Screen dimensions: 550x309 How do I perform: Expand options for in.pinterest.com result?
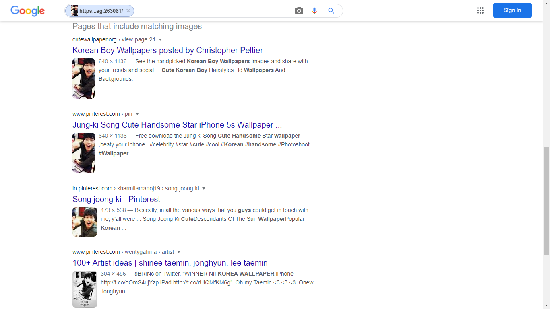204,188
